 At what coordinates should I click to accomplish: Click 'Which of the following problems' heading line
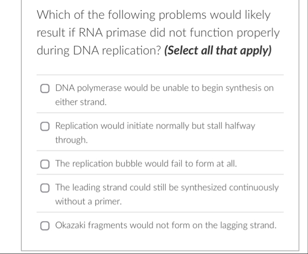coord(153,15)
